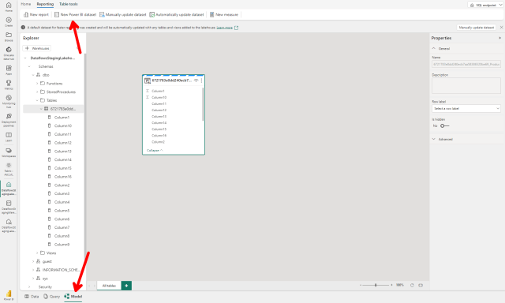Collapse the DataflowsStagingLakehouse tree node
The width and height of the screenshot is (505, 303).
[x=25, y=58]
